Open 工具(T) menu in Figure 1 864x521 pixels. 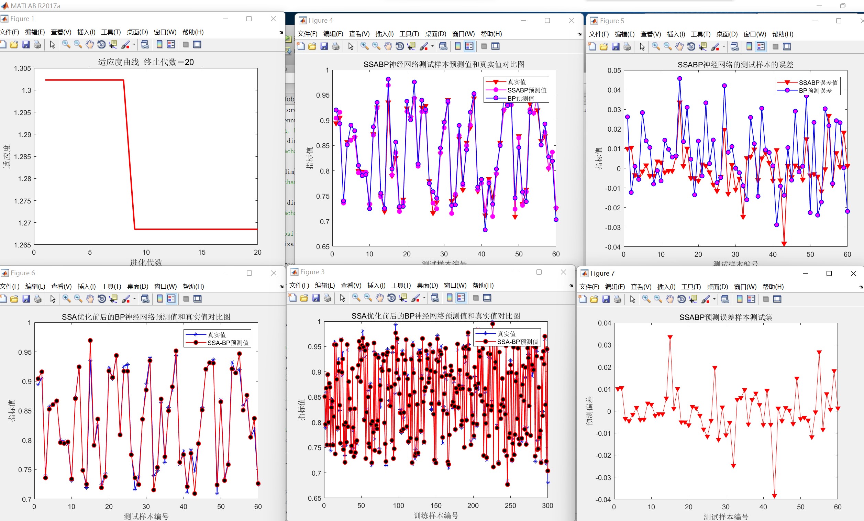point(111,32)
